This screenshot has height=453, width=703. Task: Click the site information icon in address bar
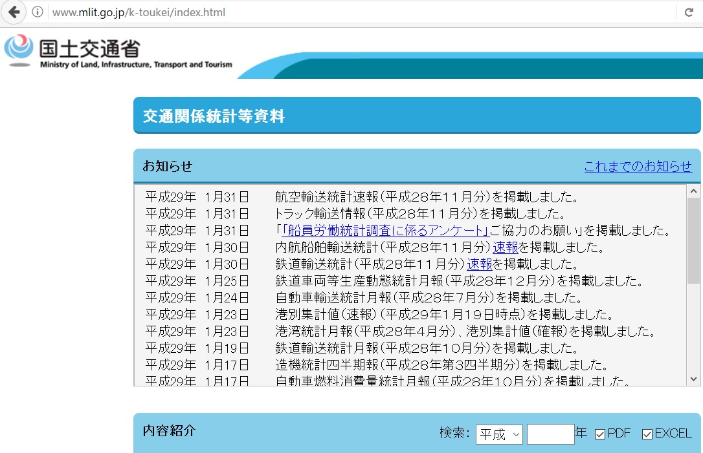click(38, 12)
